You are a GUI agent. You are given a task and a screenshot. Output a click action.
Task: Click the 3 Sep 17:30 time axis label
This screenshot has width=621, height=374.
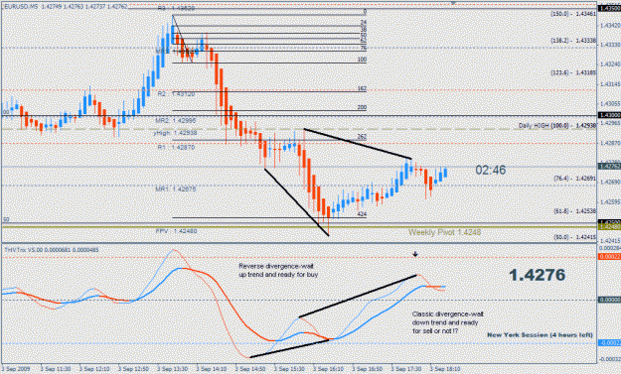406,369
